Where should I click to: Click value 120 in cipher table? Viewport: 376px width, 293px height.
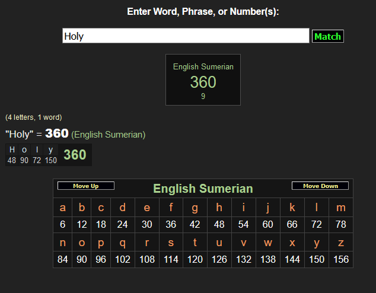pyautogui.click(x=195, y=259)
